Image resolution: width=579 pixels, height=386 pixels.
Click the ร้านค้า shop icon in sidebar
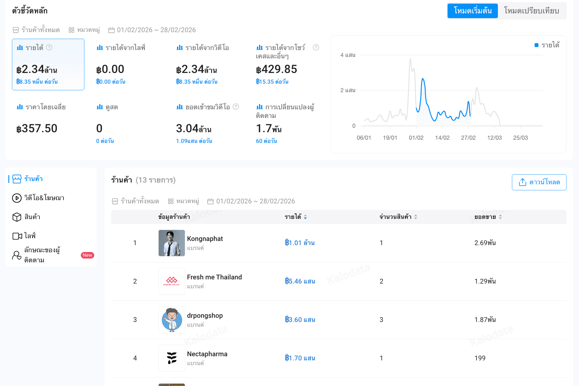point(17,179)
